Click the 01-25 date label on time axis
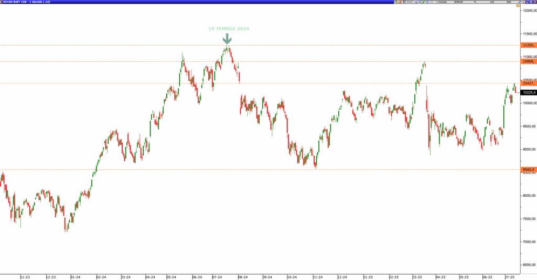537x280 pixels. [368, 277]
